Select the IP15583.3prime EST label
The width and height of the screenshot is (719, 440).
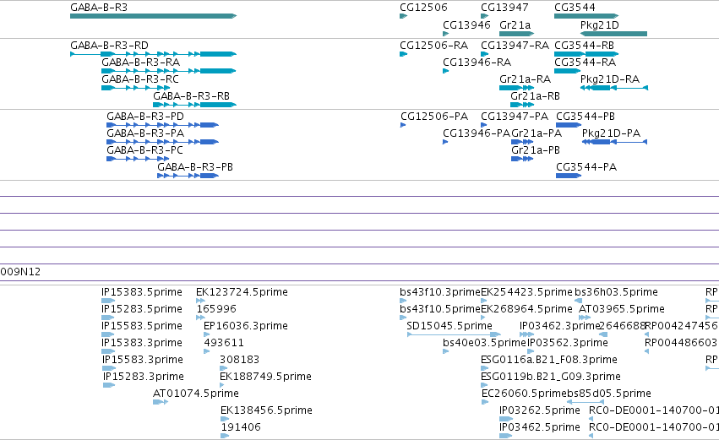pyautogui.click(x=143, y=360)
